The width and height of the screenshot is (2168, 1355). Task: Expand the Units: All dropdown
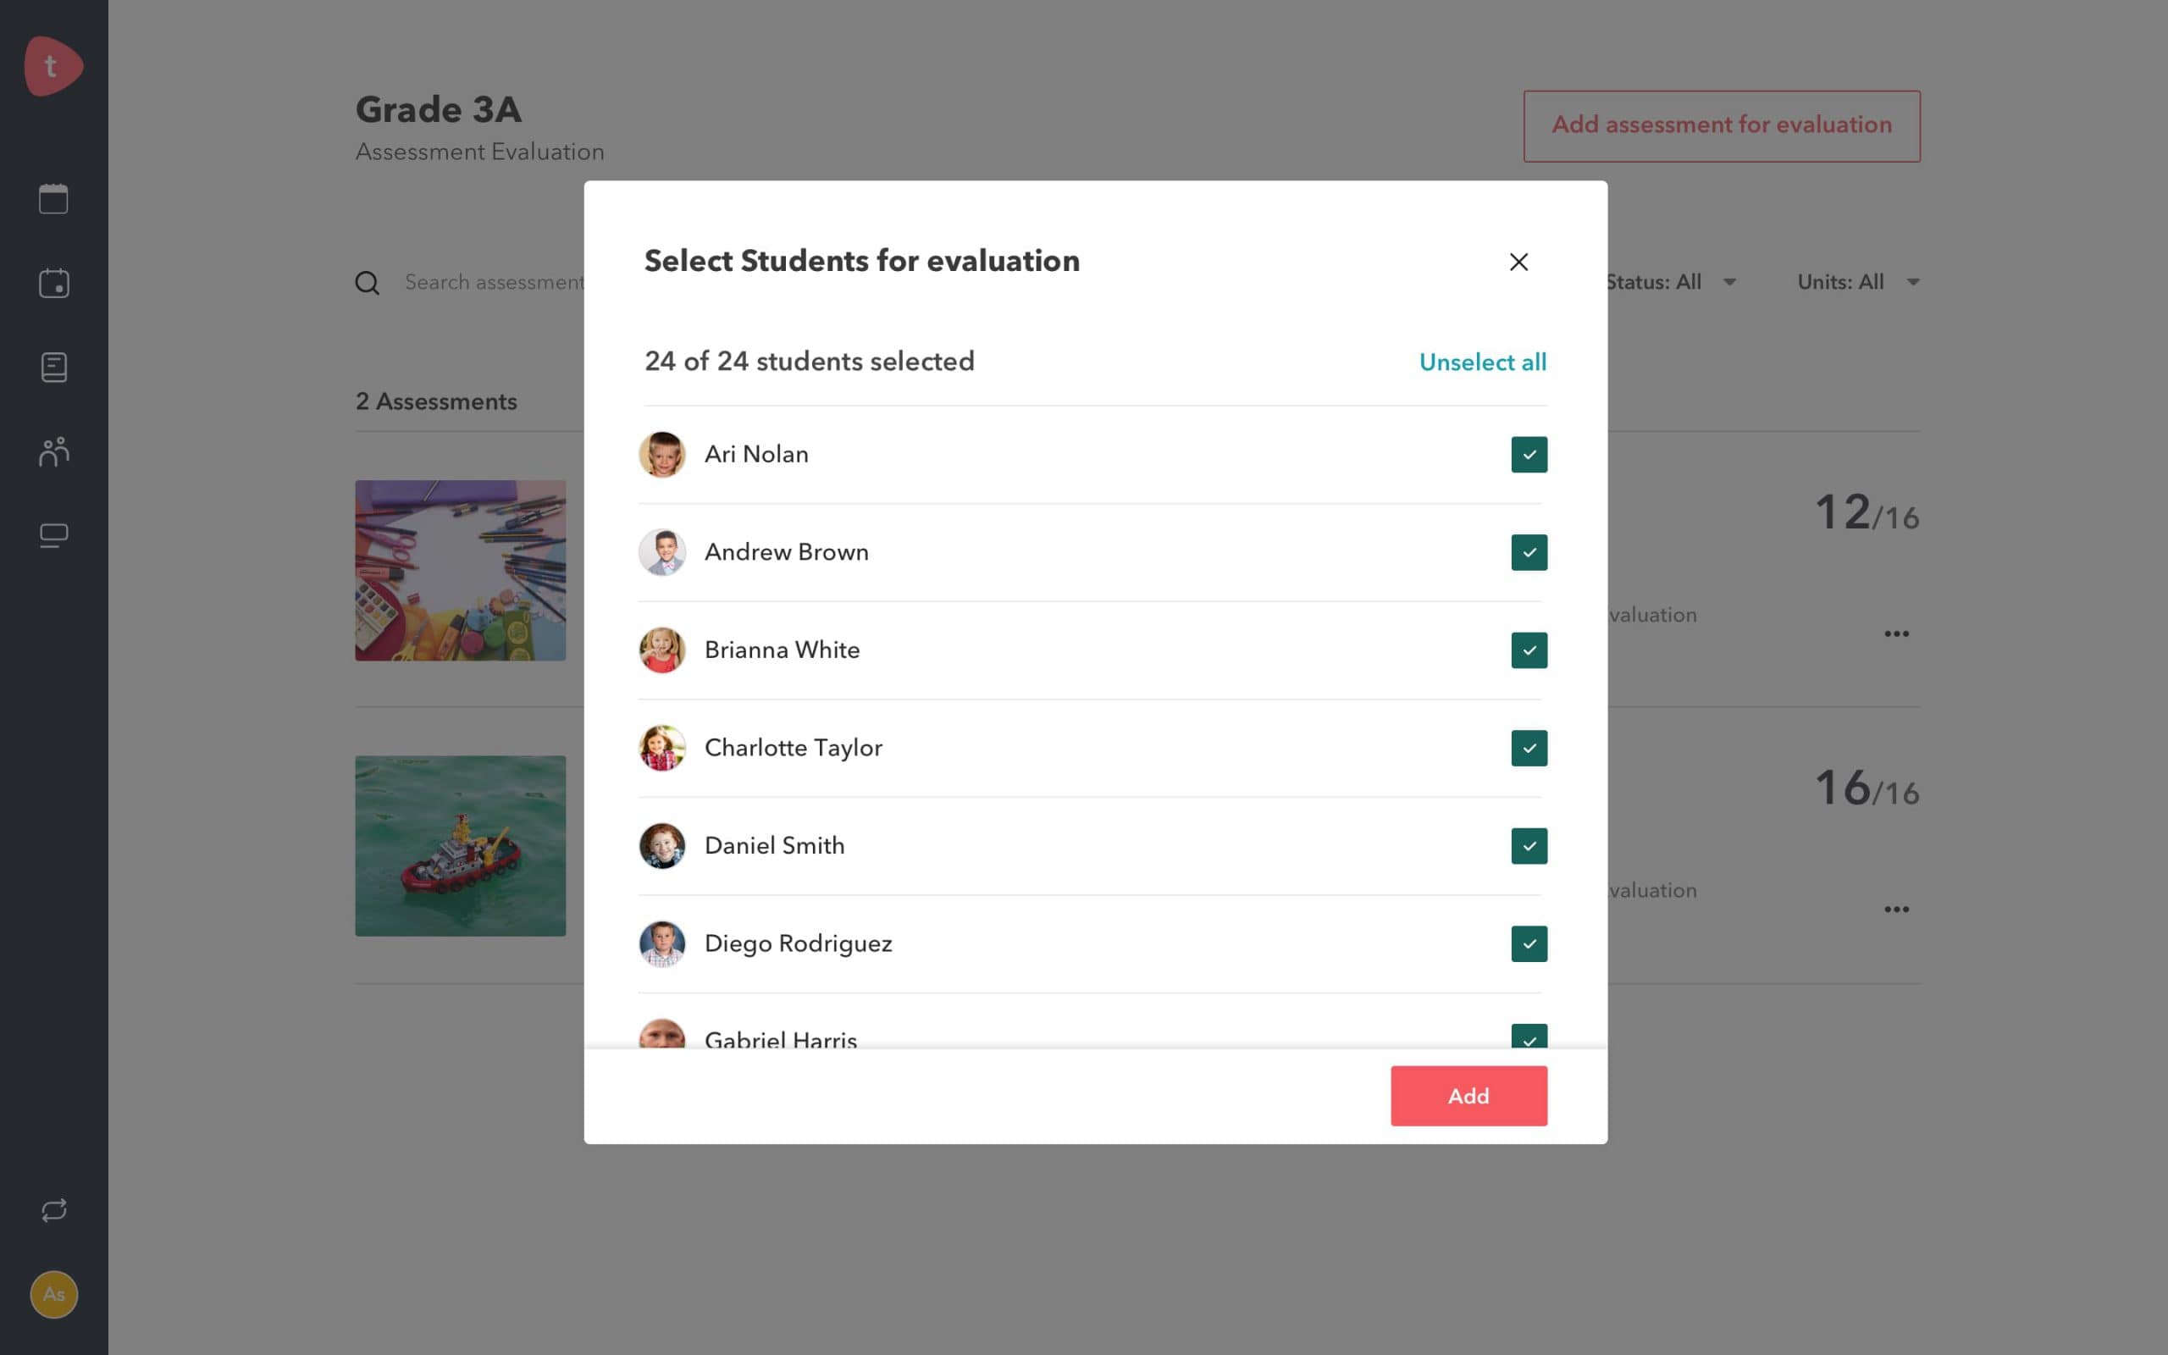tap(1858, 282)
